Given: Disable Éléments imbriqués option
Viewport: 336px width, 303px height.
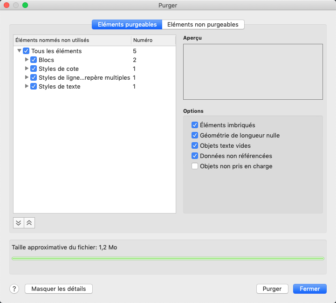Looking at the screenshot, I should tap(195, 125).
